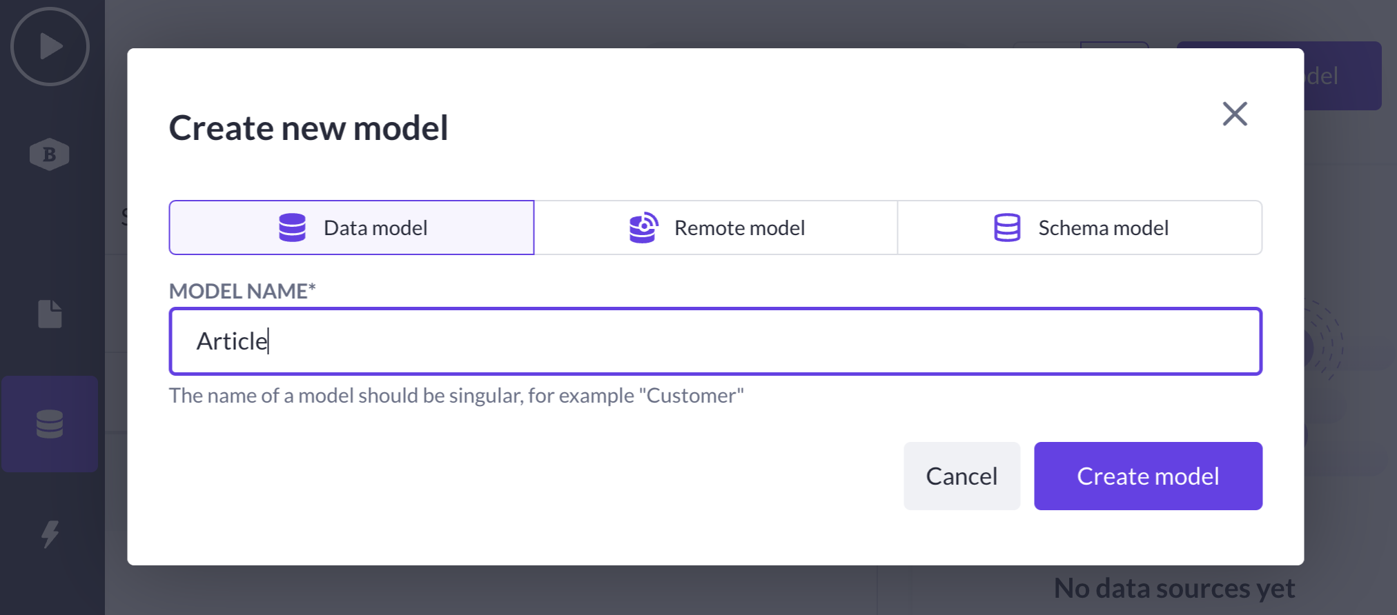Select the Data model type option

pyautogui.click(x=351, y=228)
